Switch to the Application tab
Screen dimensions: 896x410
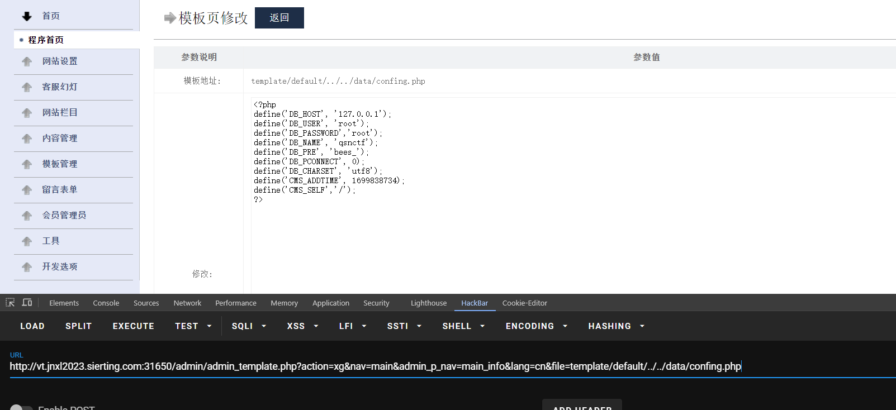[x=331, y=303]
